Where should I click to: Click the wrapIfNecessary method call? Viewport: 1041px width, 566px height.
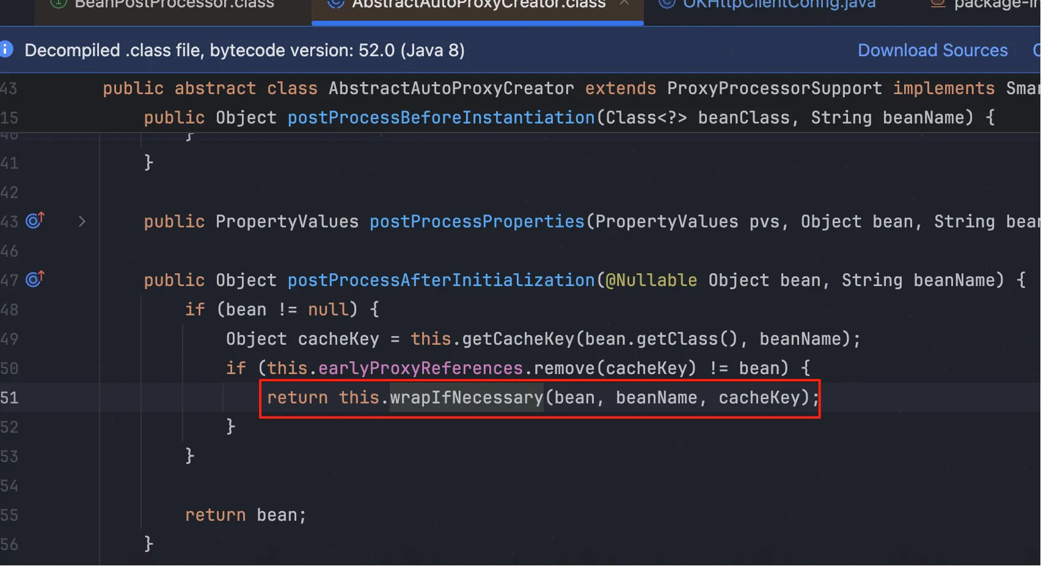coord(466,398)
